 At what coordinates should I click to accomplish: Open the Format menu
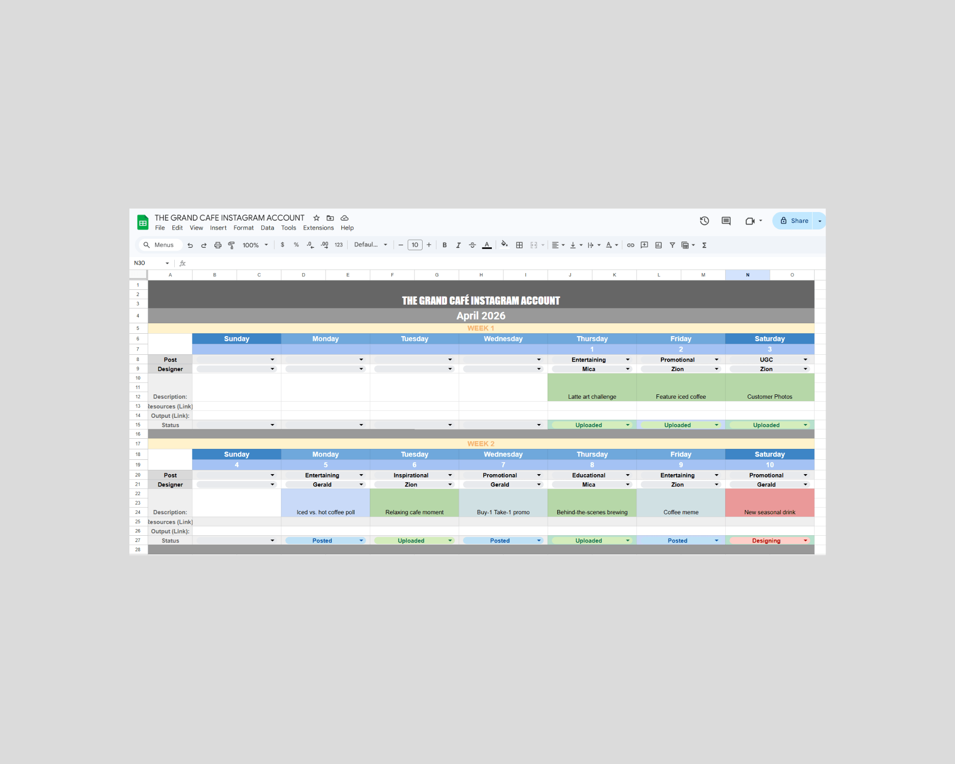pos(244,228)
